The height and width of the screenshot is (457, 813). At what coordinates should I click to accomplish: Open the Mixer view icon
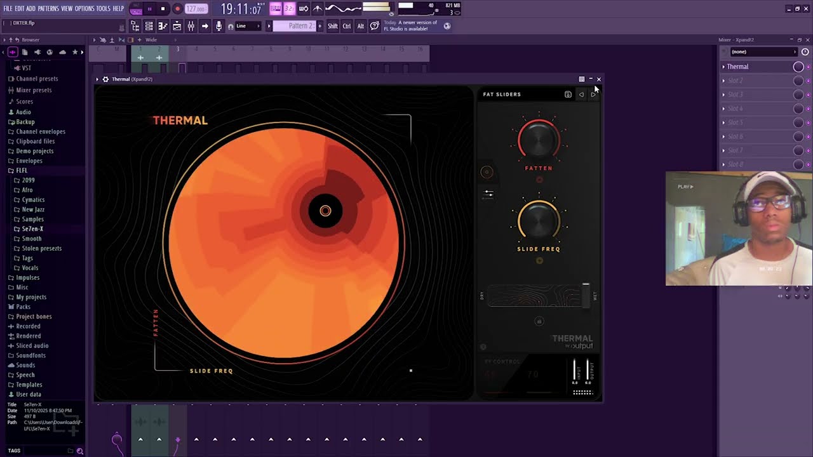tap(191, 26)
